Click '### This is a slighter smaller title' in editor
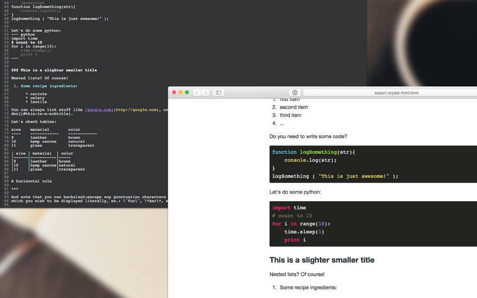The width and height of the screenshot is (477, 298). pyautogui.click(x=54, y=70)
